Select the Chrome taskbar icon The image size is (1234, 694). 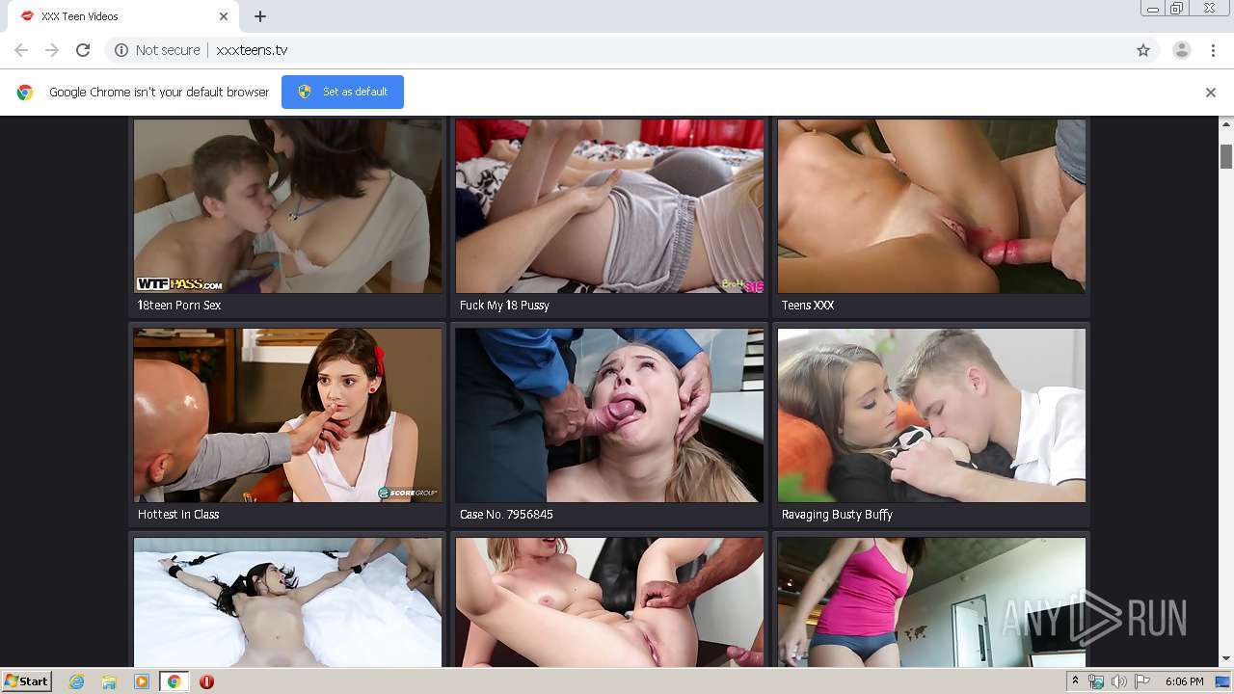[x=174, y=681]
